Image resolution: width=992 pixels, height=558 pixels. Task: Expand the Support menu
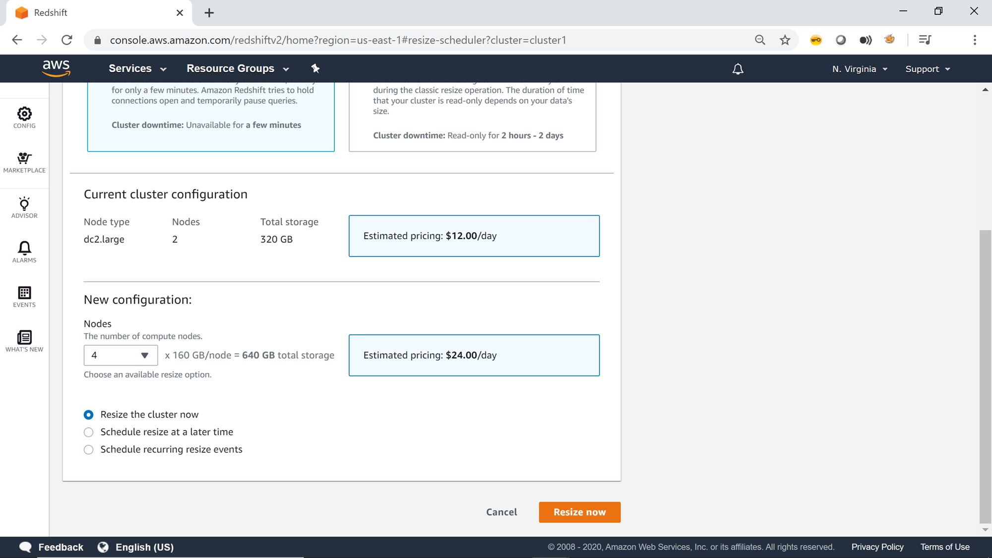pyautogui.click(x=927, y=69)
